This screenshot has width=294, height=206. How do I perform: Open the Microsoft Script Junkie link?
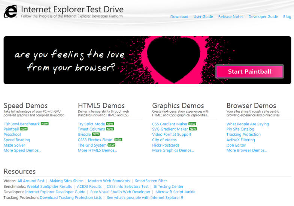coord(175,192)
